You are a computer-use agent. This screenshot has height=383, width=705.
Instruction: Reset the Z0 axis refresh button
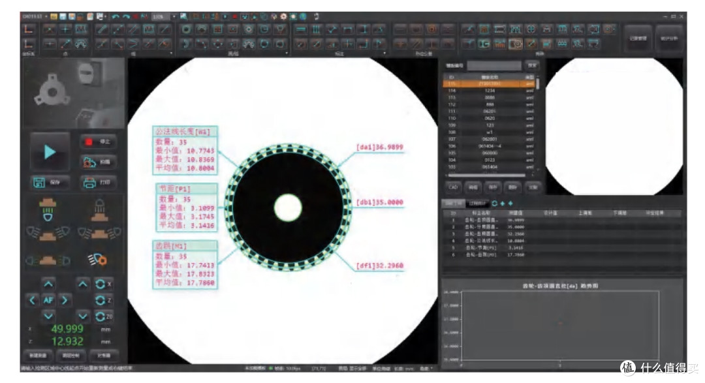(x=104, y=316)
